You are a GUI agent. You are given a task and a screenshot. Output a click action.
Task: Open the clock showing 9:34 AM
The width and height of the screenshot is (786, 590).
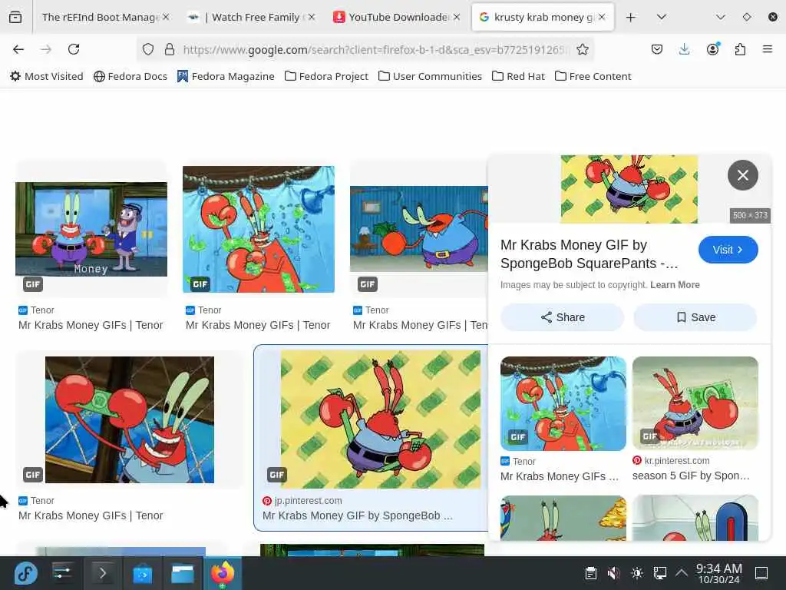click(719, 573)
